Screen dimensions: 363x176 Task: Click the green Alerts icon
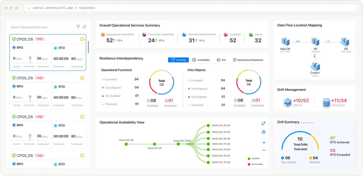point(251,34)
